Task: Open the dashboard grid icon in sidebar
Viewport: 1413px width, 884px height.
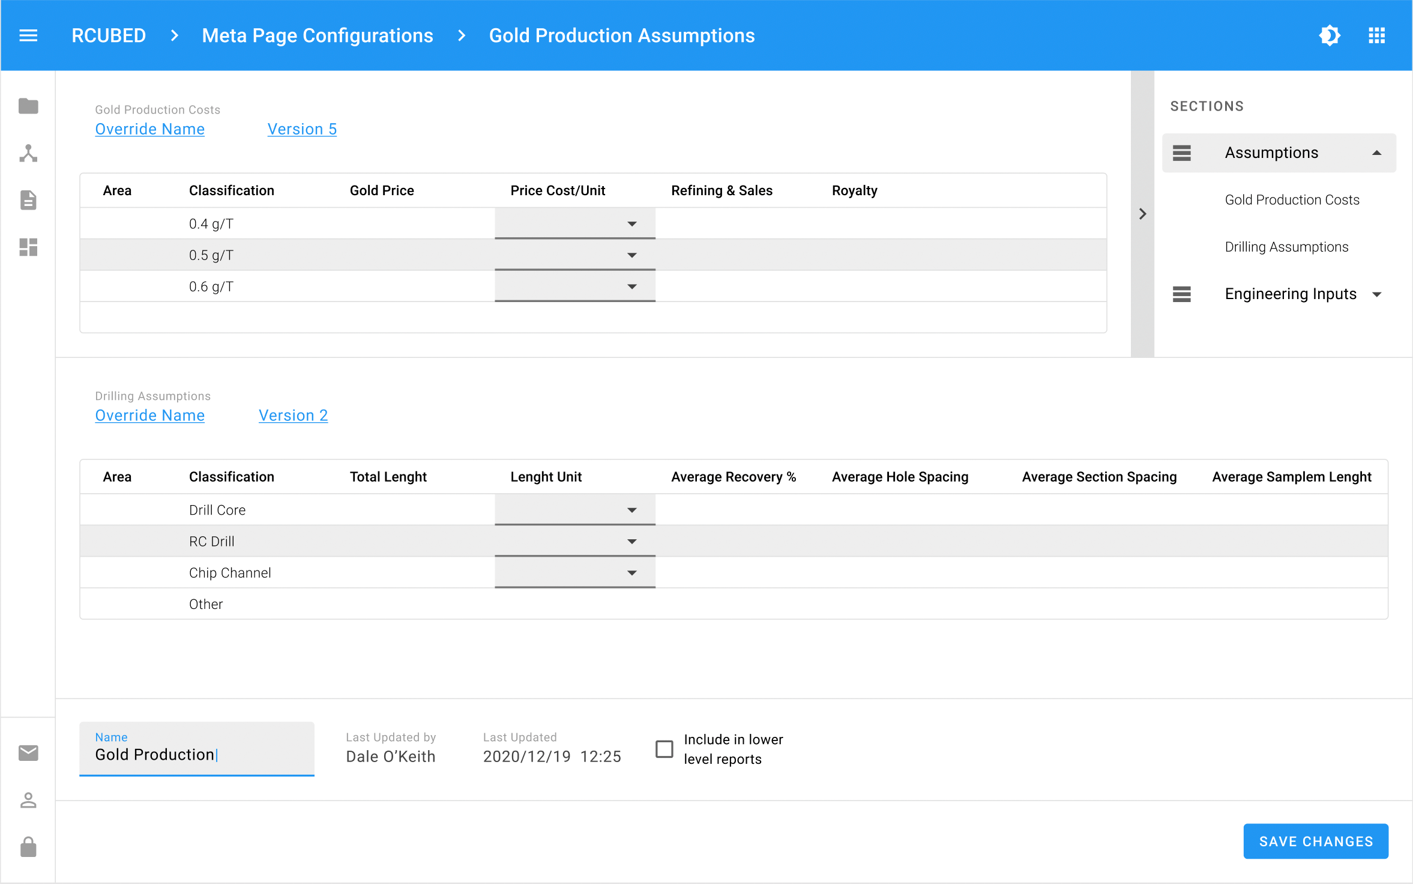Action: (x=28, y=247)
